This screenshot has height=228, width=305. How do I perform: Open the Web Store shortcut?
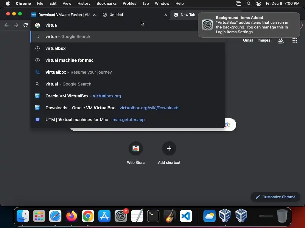click(x=136, y=148)
